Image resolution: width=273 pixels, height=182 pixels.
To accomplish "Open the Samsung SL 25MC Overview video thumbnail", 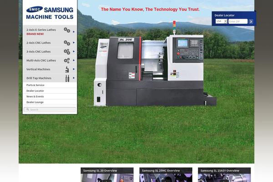I will click(x=166, y=175).
